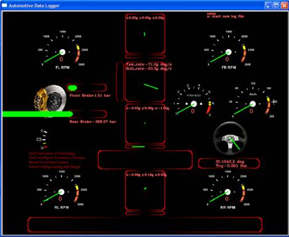Image resolution: width=289 pixels, height=237 pixels.
Task: Click the 'n: start new log file' hint
Action: coord(226,17)
